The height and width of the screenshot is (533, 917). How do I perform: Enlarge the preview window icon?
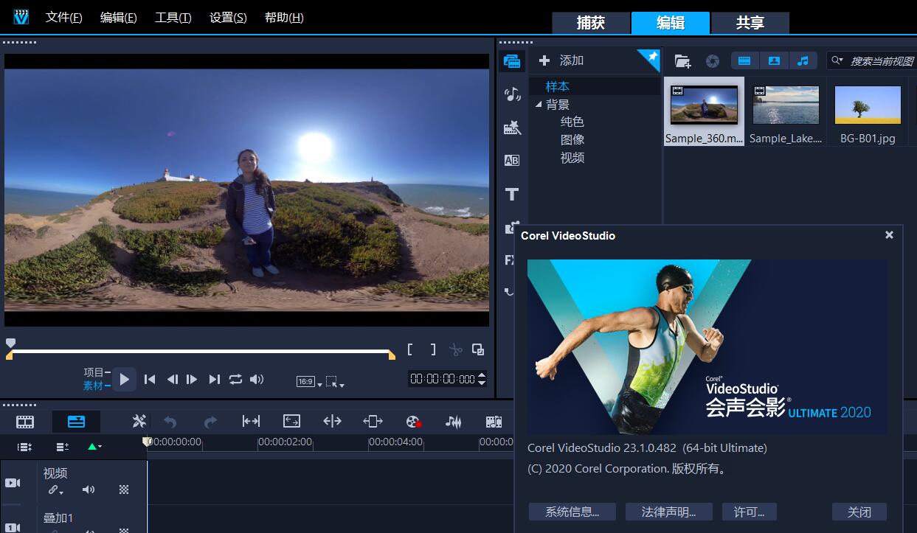478,350
